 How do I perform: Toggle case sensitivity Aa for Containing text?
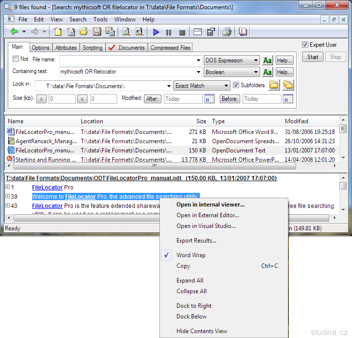coord(267,72)
